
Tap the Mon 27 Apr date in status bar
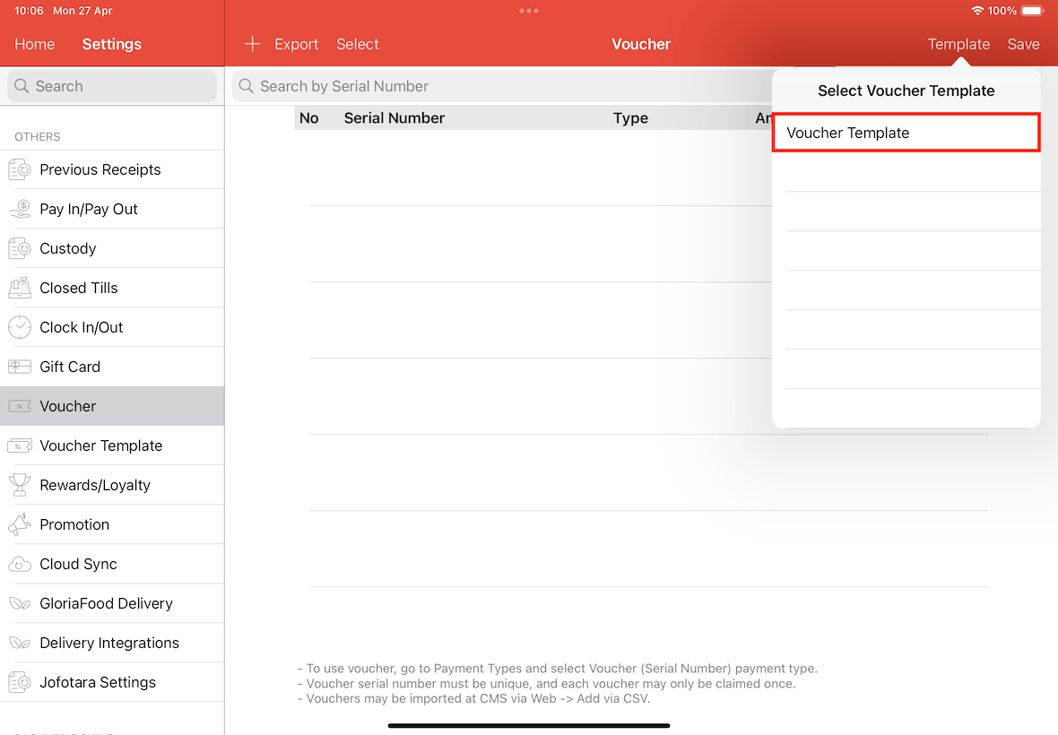[x=83, y=11]
